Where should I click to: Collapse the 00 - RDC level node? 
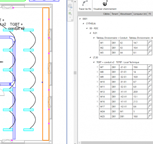[87, 28]
